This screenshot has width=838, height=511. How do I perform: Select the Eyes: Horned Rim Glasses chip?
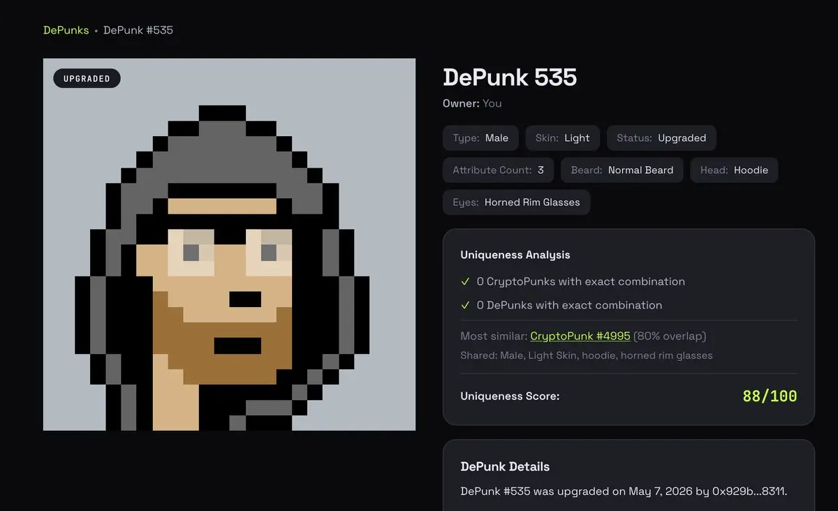pos(516,202)
